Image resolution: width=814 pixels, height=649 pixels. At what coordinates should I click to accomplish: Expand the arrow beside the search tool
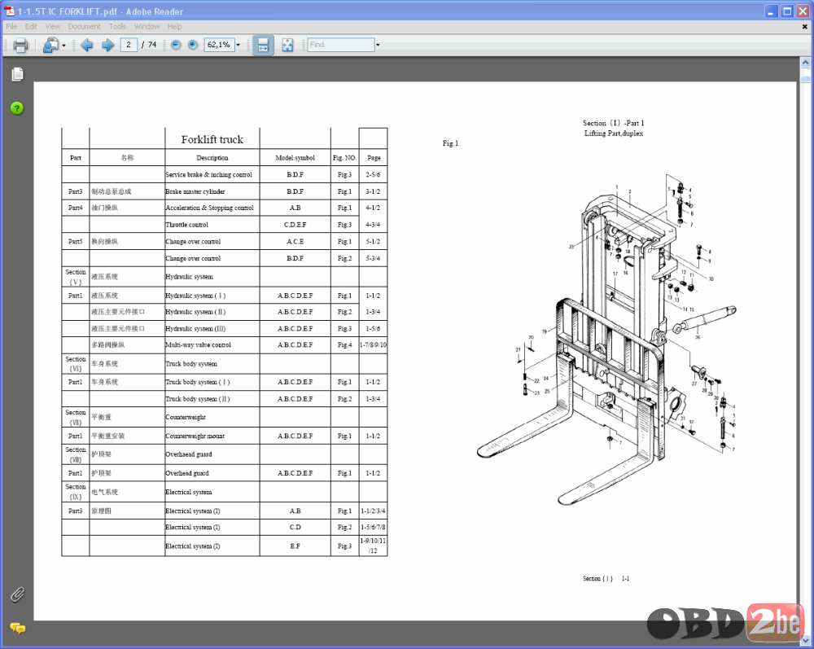tap(63, 46)
